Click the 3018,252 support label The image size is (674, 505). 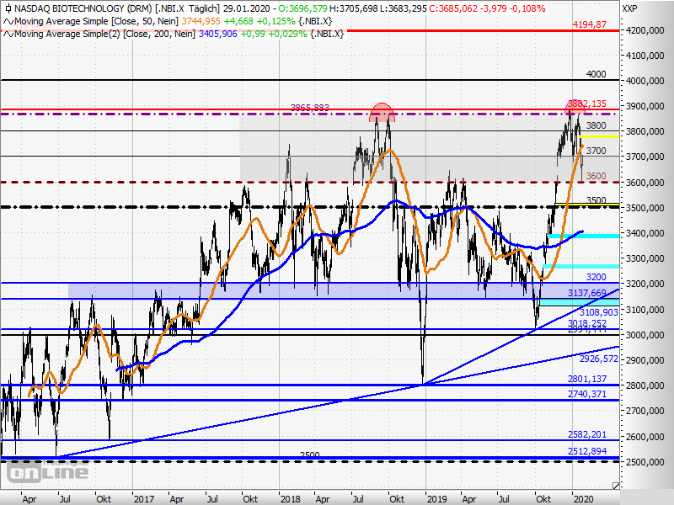tap(587, 322)
